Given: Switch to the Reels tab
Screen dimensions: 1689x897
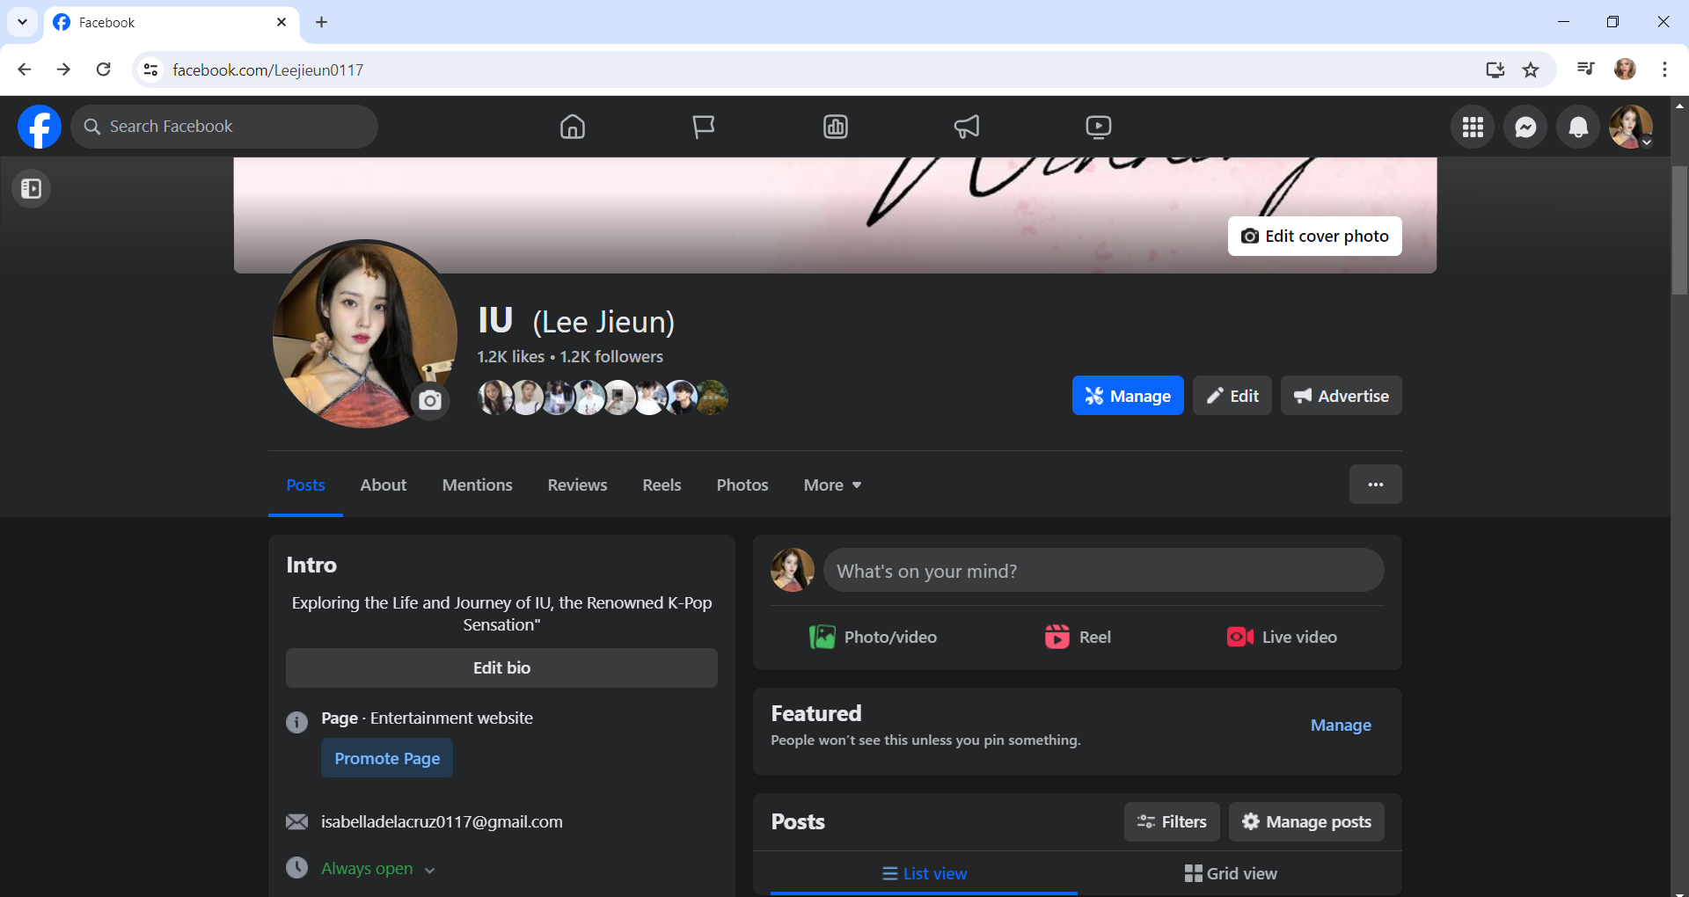Looking at the screenshot, I should point(662,485).
